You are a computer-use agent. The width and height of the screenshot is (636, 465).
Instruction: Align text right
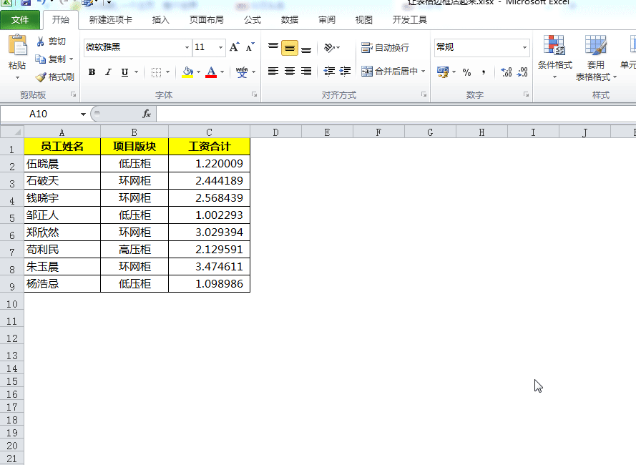pos(306,72)
